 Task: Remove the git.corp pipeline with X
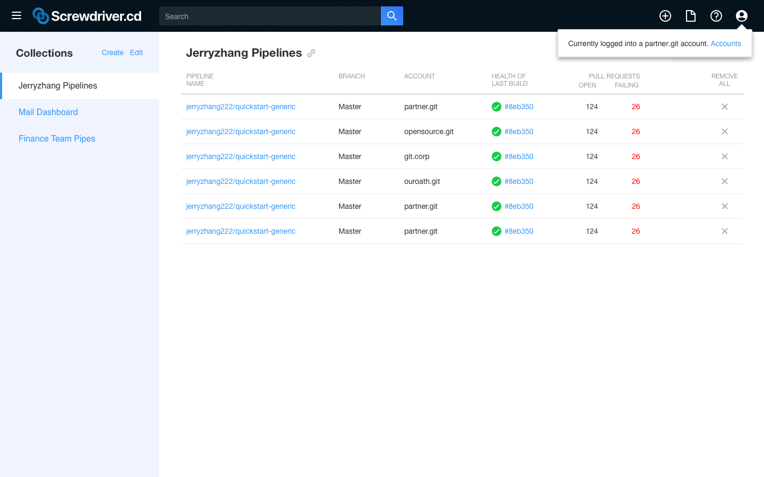coord(725,156)
